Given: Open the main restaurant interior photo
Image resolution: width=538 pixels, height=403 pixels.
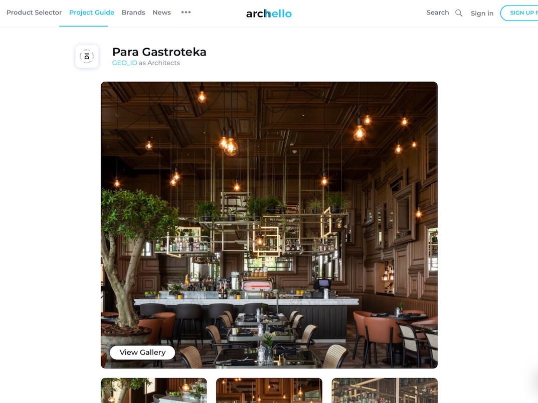Looking at the screenshot, I should pos(269,225).
